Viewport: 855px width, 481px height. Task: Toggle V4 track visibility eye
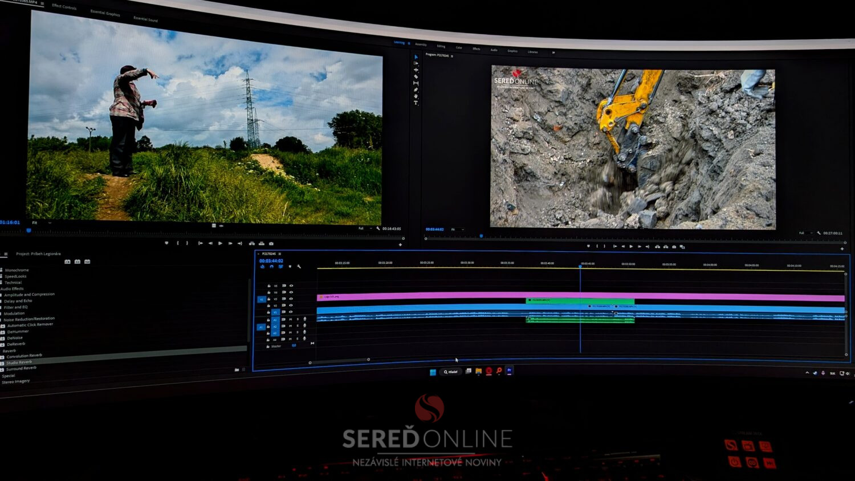coord(291,292)
